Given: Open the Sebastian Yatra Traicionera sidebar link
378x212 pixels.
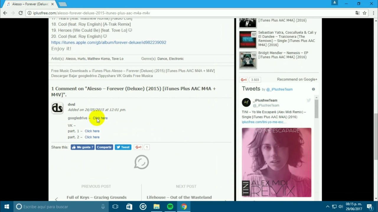Looking at the screenshot, I should pos(287,39).
